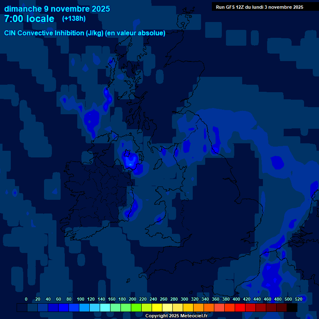
Task: Click the 520 value on the legend
Action: coord(299,299)
